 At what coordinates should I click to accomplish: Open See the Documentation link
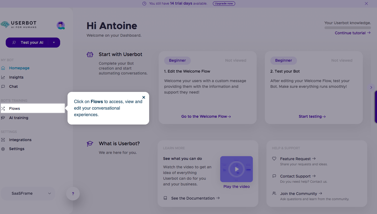coord(195,198)
